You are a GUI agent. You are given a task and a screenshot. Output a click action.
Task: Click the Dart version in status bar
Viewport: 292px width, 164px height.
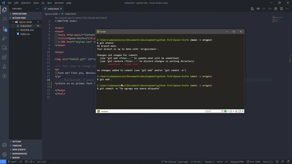click(268, 162)
